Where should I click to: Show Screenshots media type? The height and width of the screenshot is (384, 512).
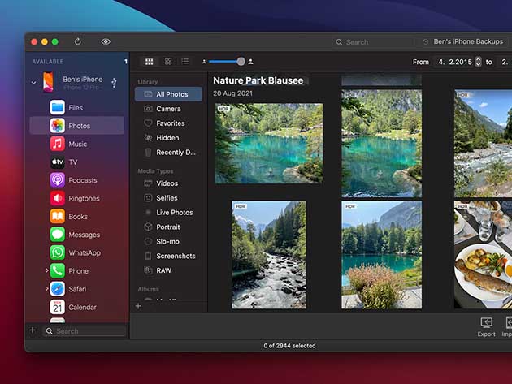click(168, 256)
